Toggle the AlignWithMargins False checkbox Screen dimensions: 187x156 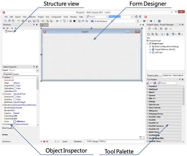tap(15, 86)
